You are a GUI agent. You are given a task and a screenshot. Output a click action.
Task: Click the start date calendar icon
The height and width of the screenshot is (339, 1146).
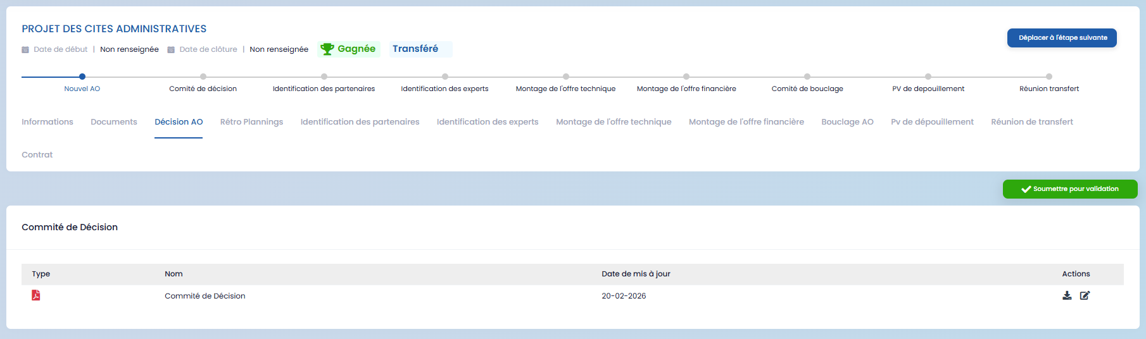(x=25, y=49)
